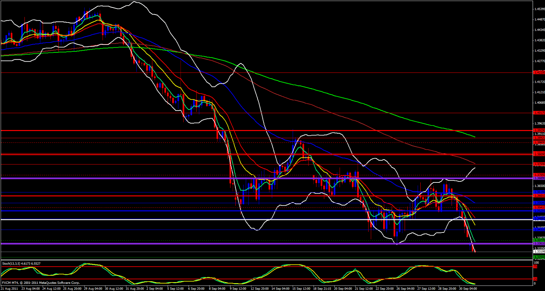
Task: Click the stochastic scale 100 label
Action: point(536,263)
